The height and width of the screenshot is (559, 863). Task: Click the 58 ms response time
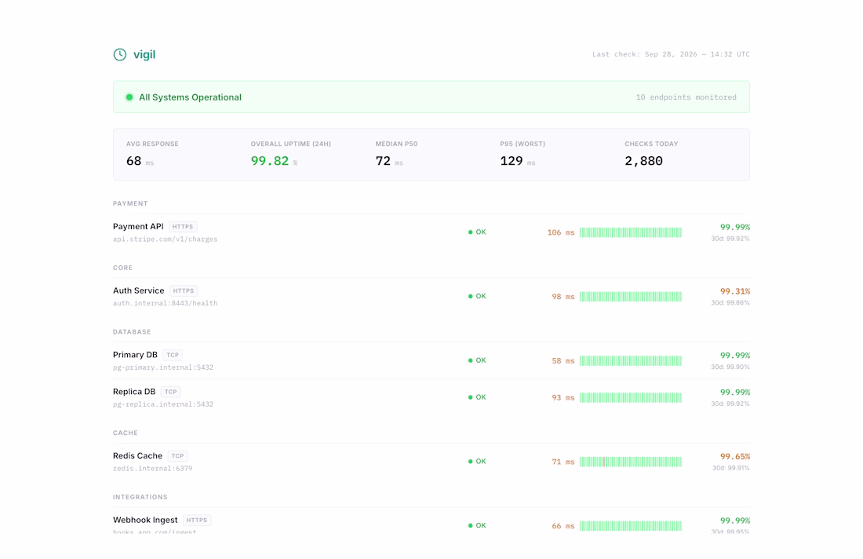point(563,361)
